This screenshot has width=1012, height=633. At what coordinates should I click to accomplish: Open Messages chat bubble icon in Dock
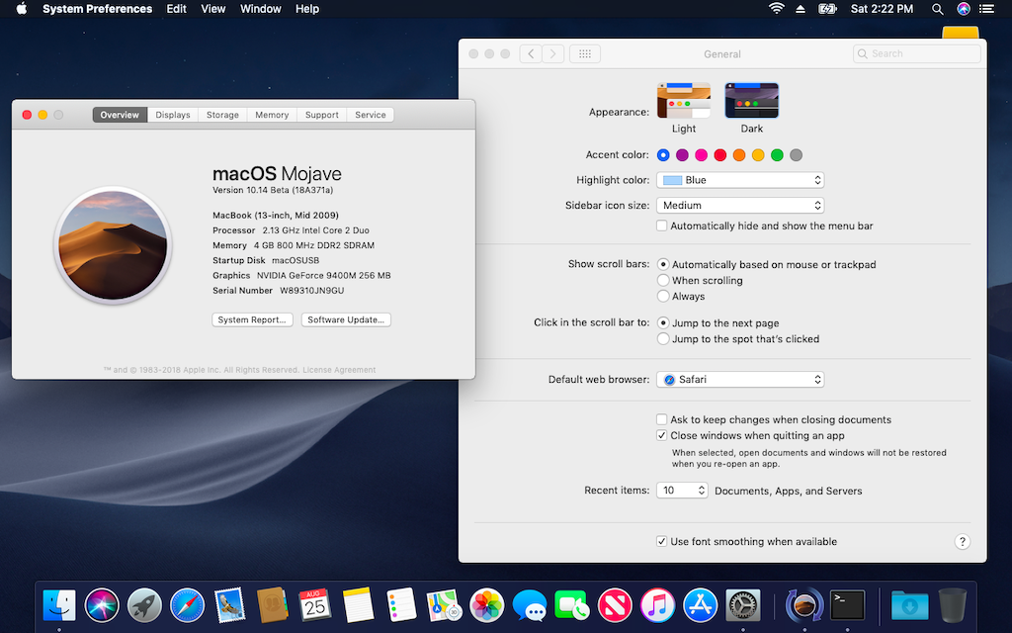[530, 606]
